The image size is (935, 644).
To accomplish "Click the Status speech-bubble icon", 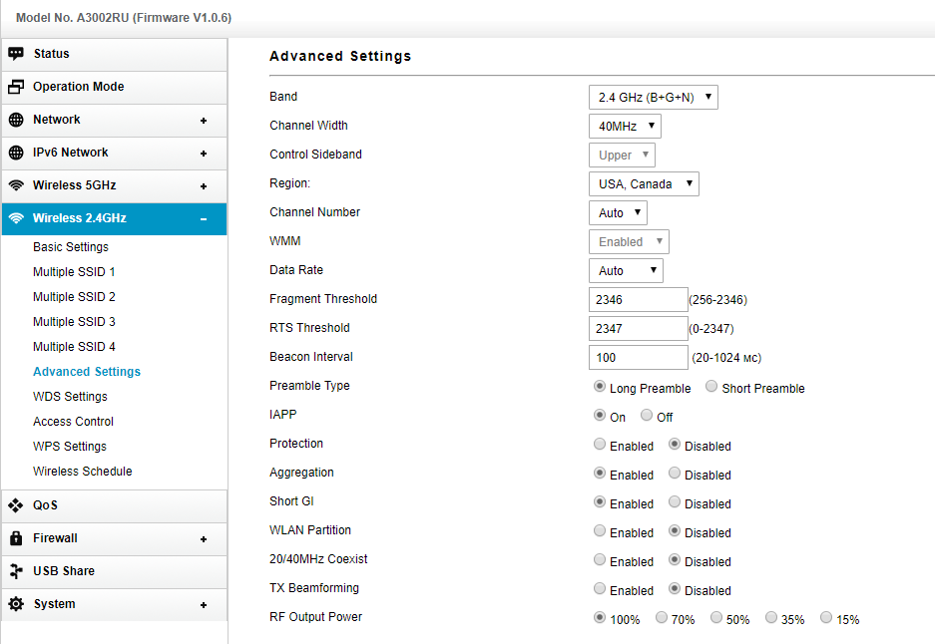I will (16, 54).
